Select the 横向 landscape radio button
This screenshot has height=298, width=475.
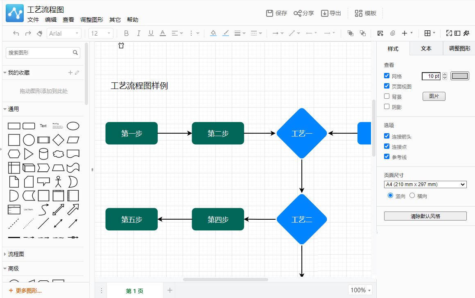click(x=412, y=196)
